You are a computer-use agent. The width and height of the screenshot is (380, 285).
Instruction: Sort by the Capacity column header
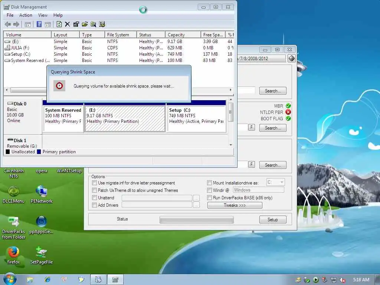183,35
